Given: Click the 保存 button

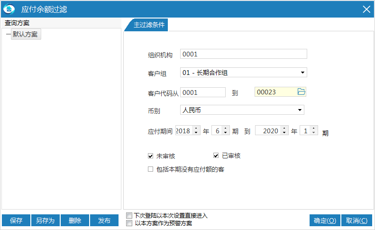Looking at the screenshot, I should pos(16,220).
